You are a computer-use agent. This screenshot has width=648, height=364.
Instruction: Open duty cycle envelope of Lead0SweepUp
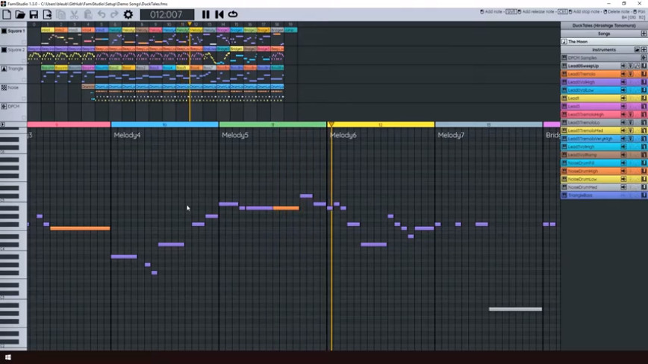(x=644, y=66)
